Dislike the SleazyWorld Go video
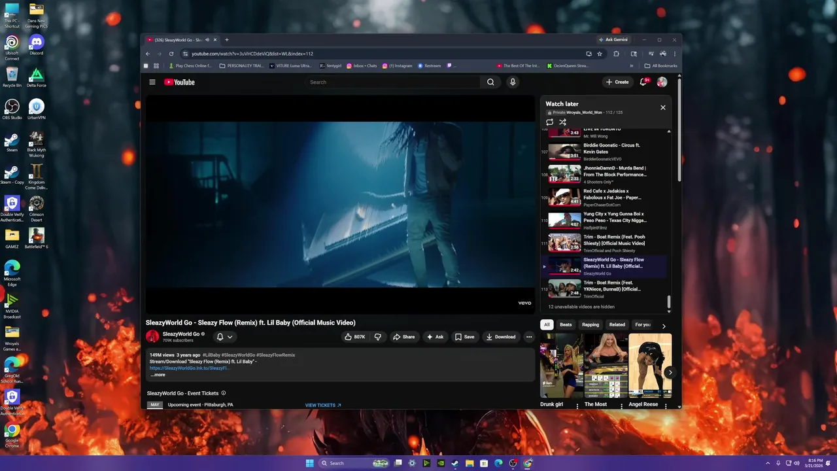This screenshot has height=471, width=837. pos(377,337)
